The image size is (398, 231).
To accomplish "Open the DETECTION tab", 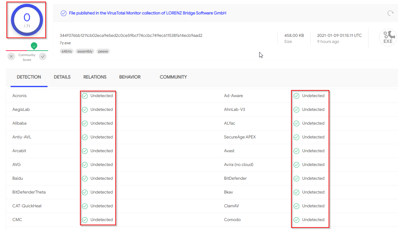I will coord(29,77).
